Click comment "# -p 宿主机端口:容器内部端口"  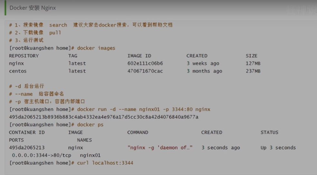pos(47,101)
